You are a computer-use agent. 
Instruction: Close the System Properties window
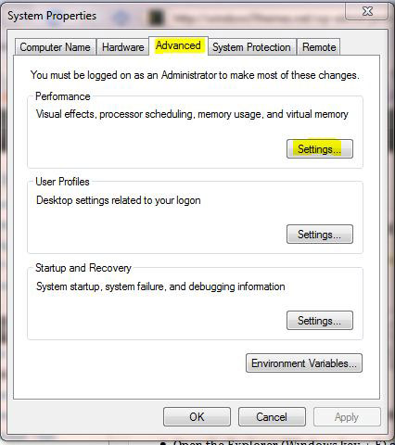pyautogui.click(x=367, y=11)
